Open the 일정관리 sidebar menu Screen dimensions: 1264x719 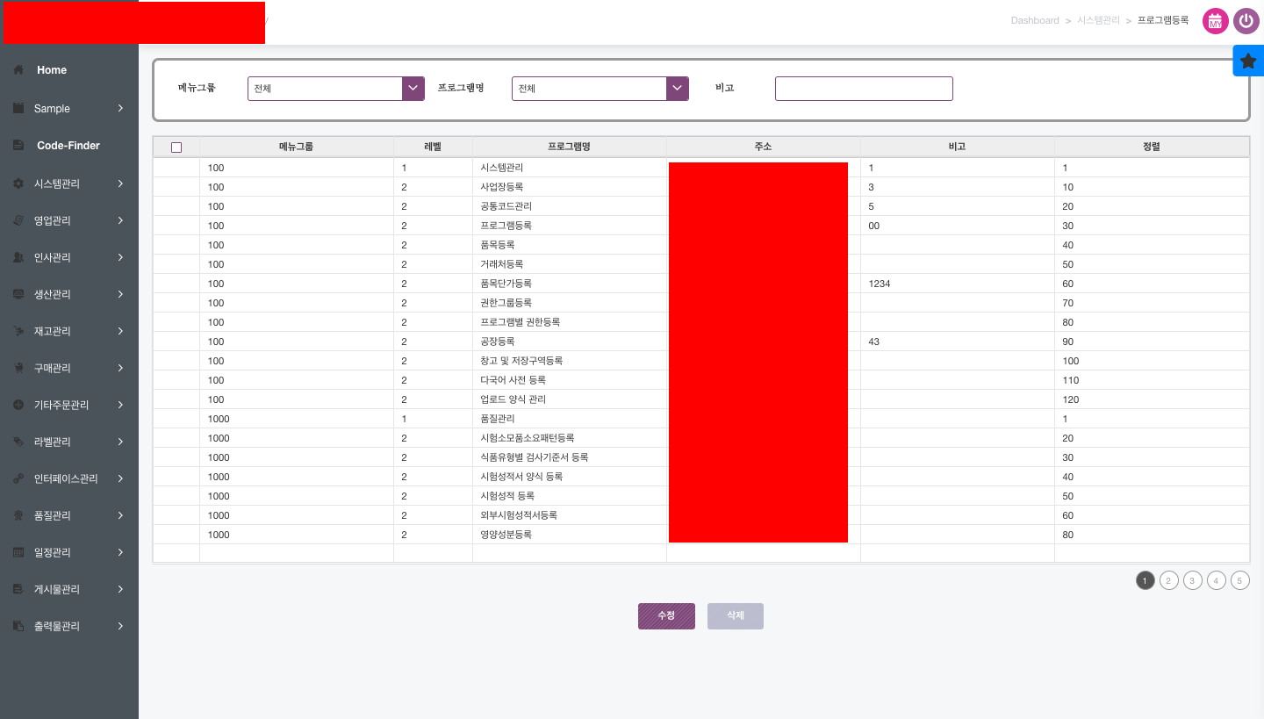pos(53,553)
